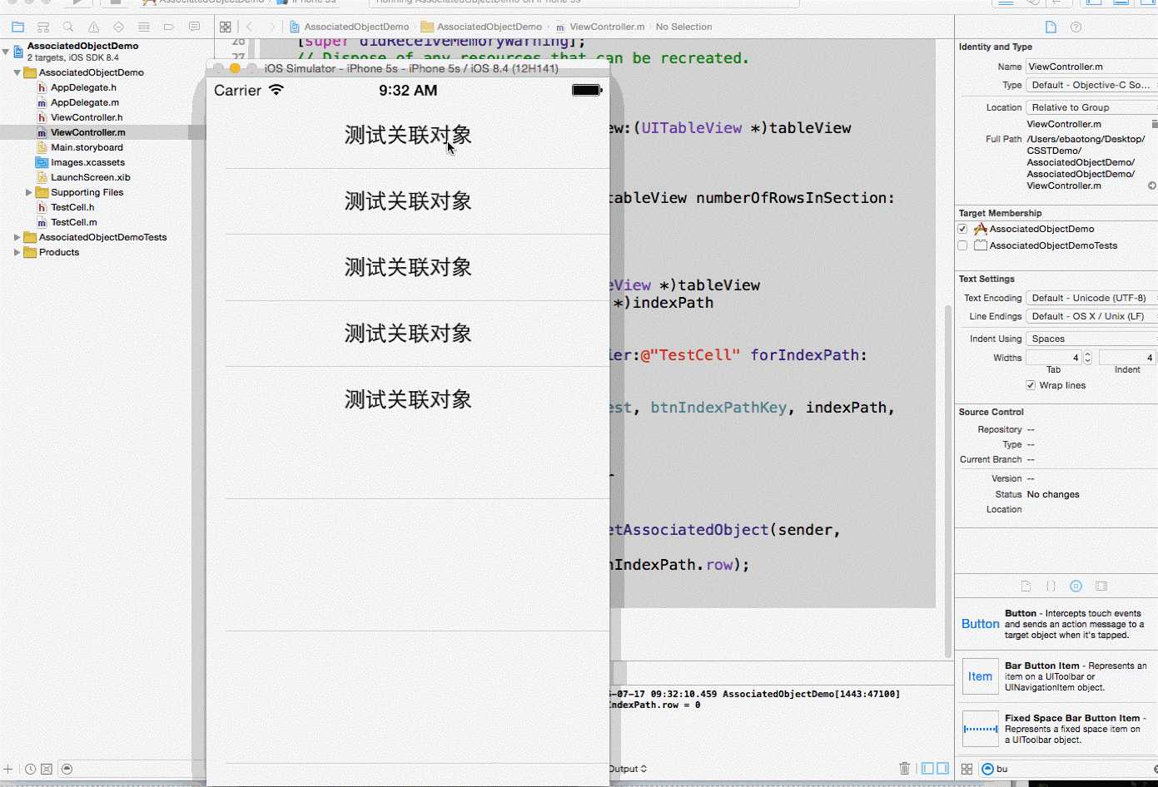Select ViewController.h in the navigator
This screenshot has width=1158, height=787.
tap(87, 117)
